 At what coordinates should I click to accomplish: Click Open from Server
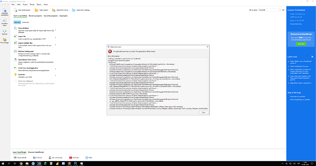(60, 10)
